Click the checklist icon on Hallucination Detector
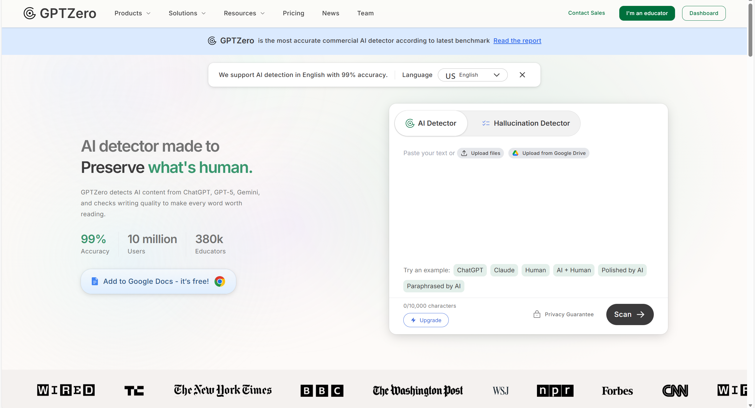This screenshot has width=755, height=408. point(485,123)
